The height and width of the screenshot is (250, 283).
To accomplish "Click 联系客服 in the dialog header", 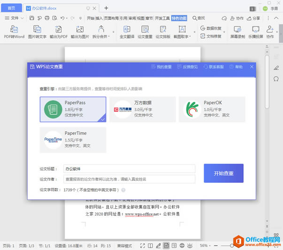I will 214,67.
